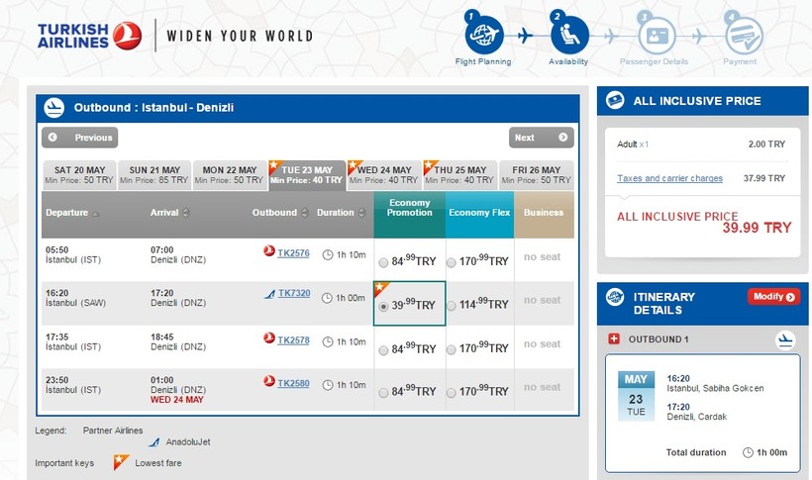Select 39.99 TRY Economy Promotion for TK7320
Viewport: 812px width, 480px height.
click(x=383, y=307)
